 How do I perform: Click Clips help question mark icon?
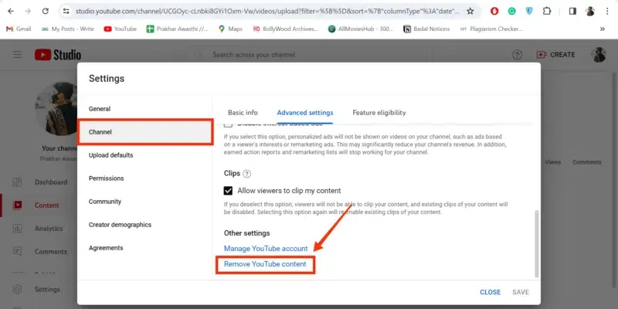click(246, 173)
